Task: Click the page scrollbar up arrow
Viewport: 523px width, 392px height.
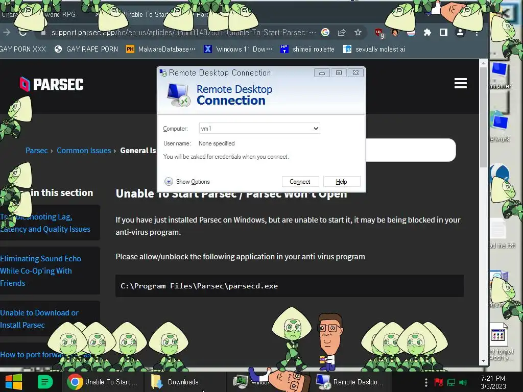Action: [x=483, y=63]
